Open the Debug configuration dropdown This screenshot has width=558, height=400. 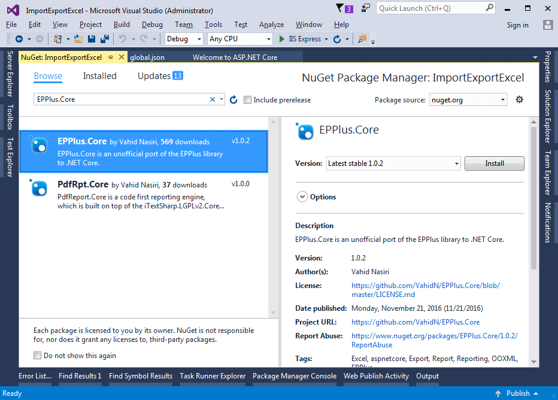pos(184,39)
